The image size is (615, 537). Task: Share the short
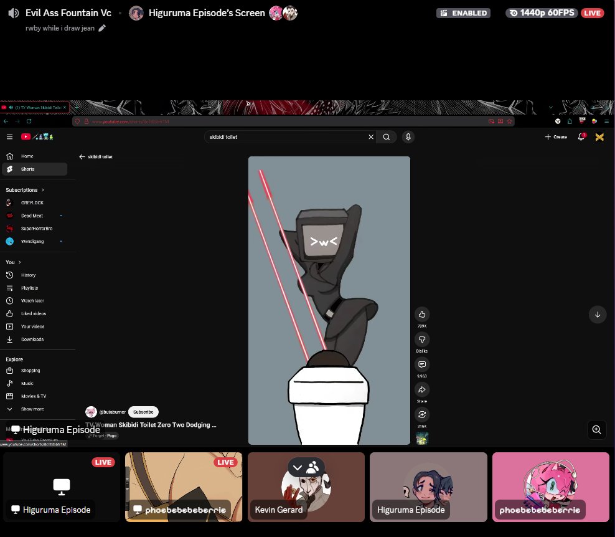[422, 390]
